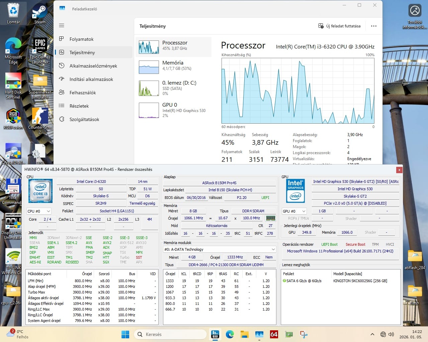
Task: Open the weather widget showing Felhős
Action: pos(17,334)
